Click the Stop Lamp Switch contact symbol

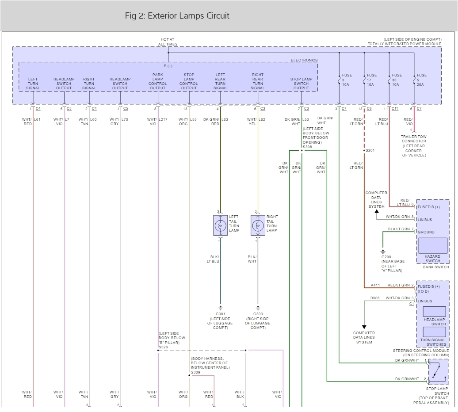click(437, 371)
